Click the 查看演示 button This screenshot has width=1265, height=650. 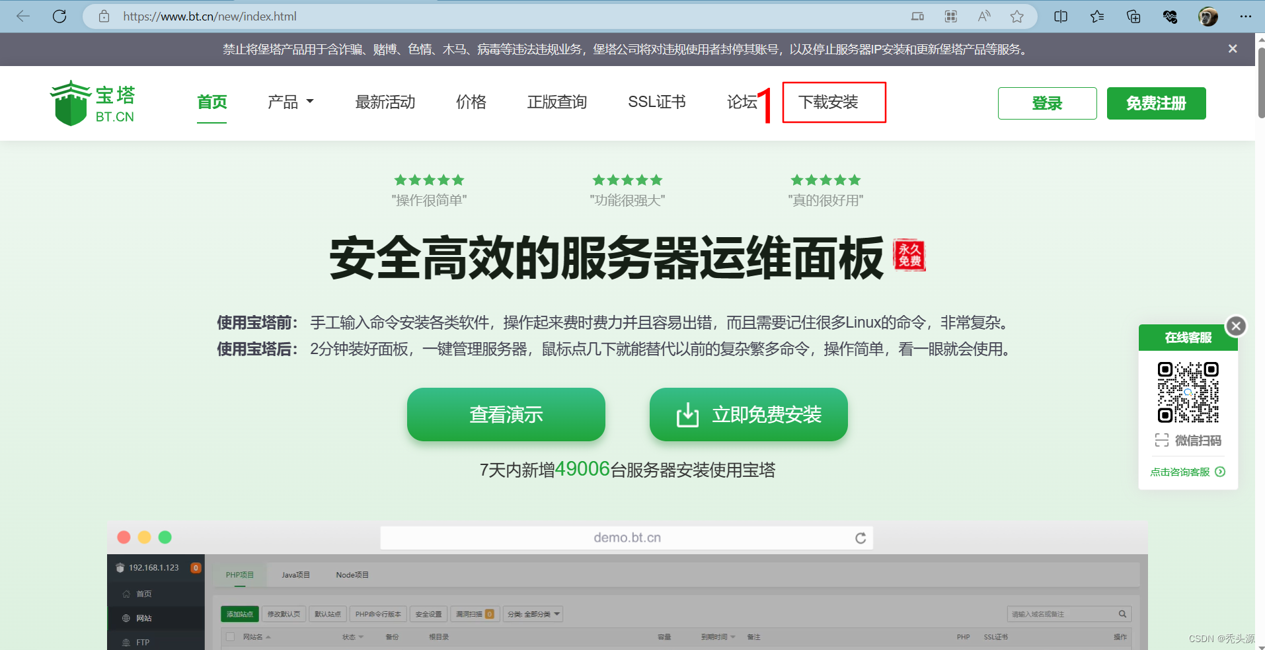point(506,414)
